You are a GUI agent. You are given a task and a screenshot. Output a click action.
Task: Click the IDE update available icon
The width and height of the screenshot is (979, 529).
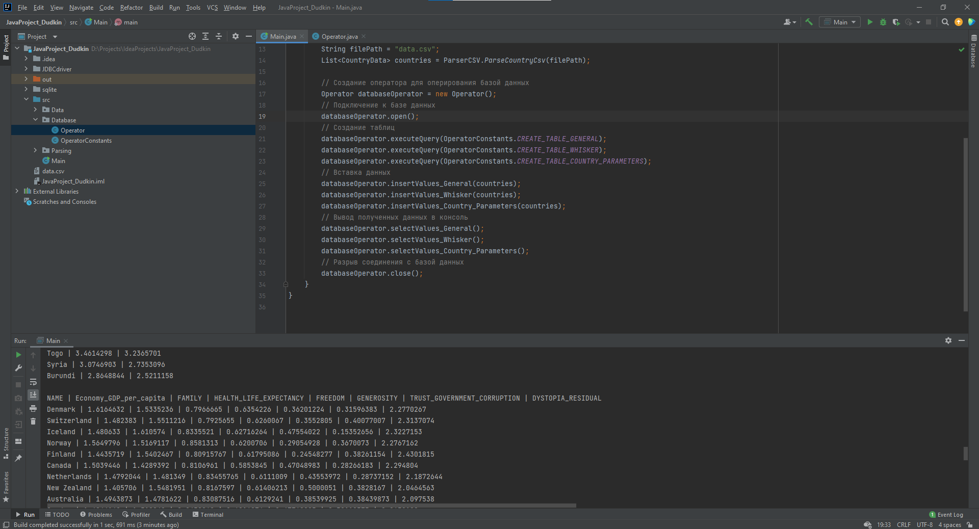click(959, 22)
